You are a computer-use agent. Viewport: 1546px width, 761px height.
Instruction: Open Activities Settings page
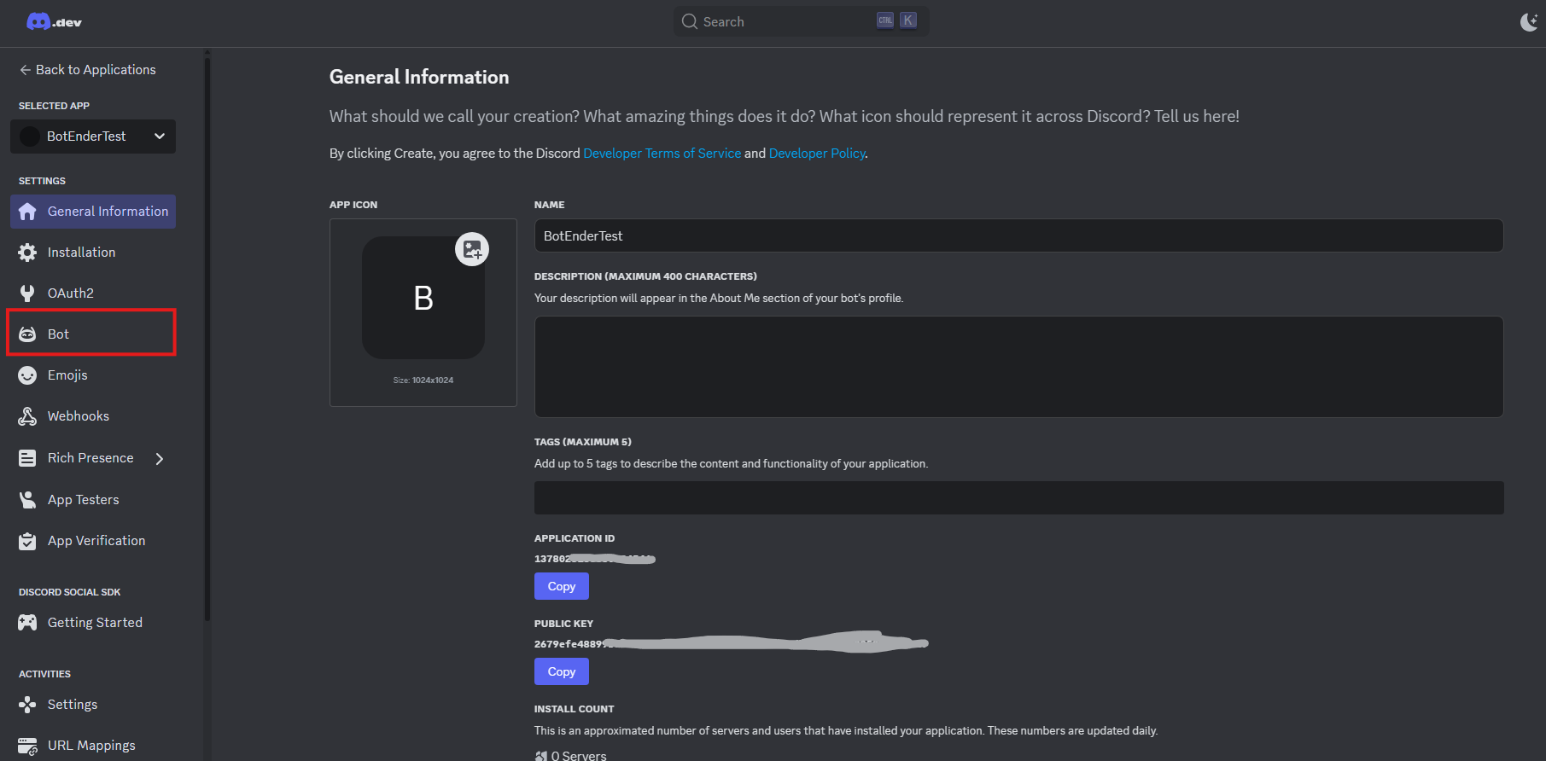[93, 705]
